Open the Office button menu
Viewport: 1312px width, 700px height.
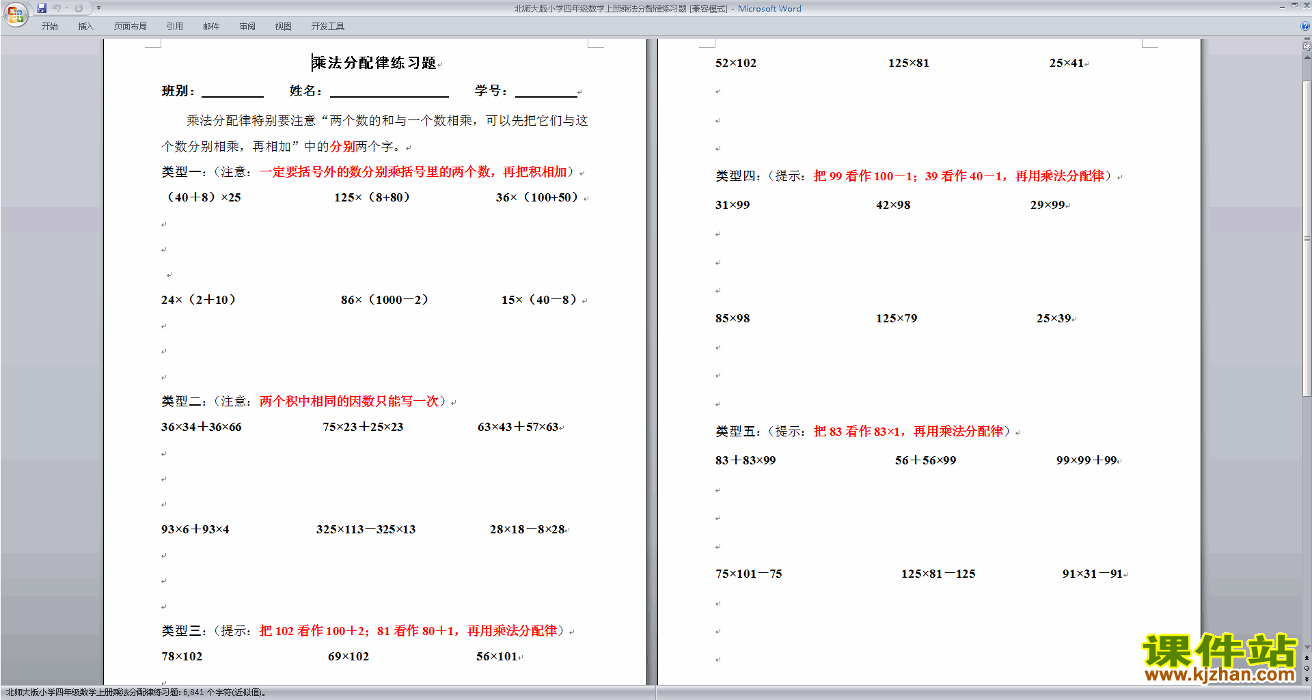(16, 14)
